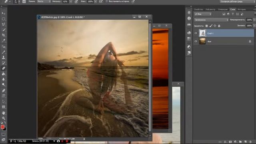Select the Crop tool
This screenshot has width=256, height=144.
point(3,35)
